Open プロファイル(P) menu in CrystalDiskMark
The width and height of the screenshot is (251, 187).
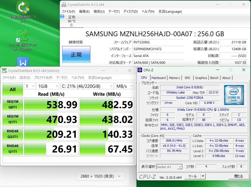[43, 77]
